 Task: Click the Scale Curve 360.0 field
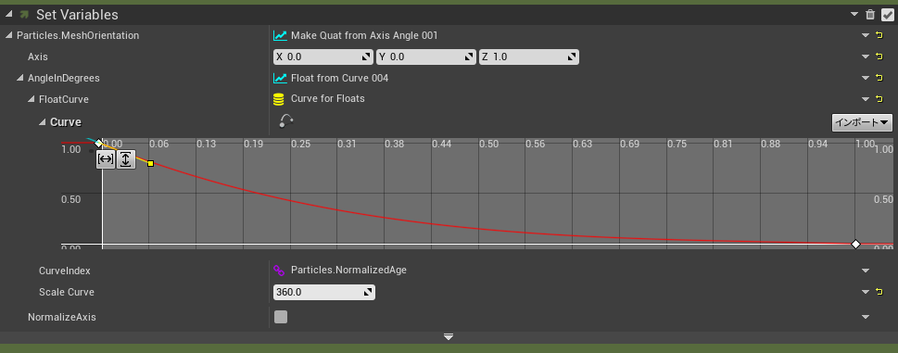click(x=324, y=293)
